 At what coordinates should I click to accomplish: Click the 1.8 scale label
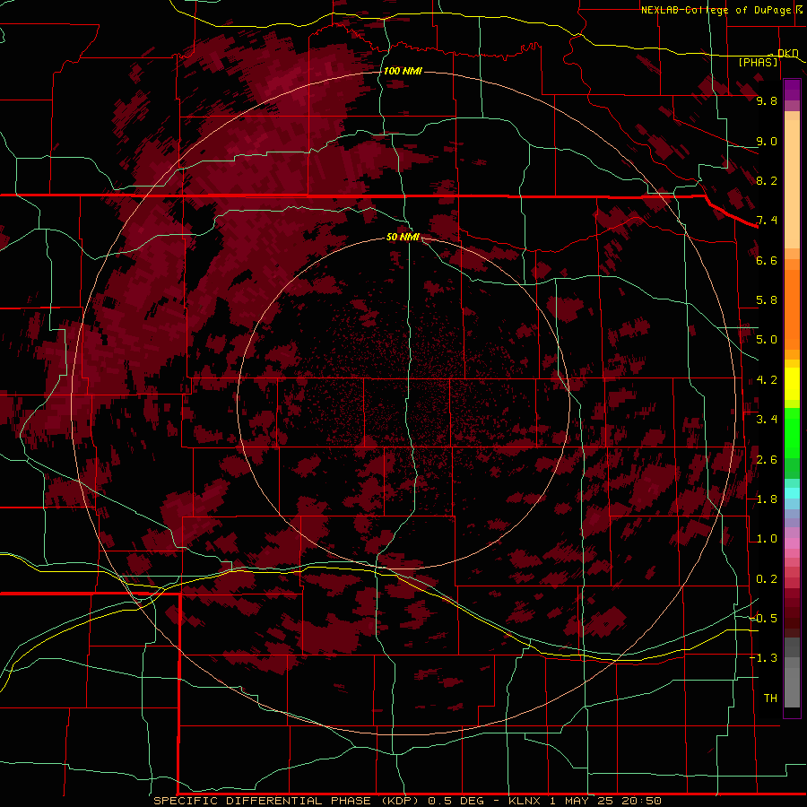pyautogui.click(x=767, y=499)
